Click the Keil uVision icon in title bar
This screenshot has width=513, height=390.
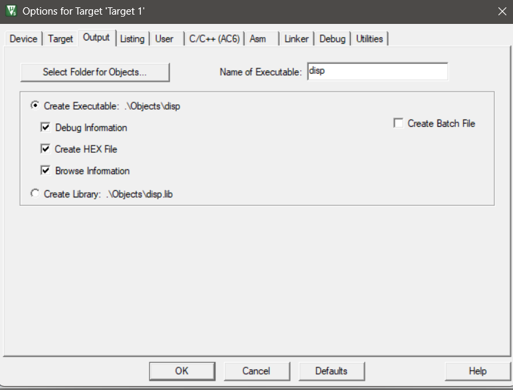(11, 11)
